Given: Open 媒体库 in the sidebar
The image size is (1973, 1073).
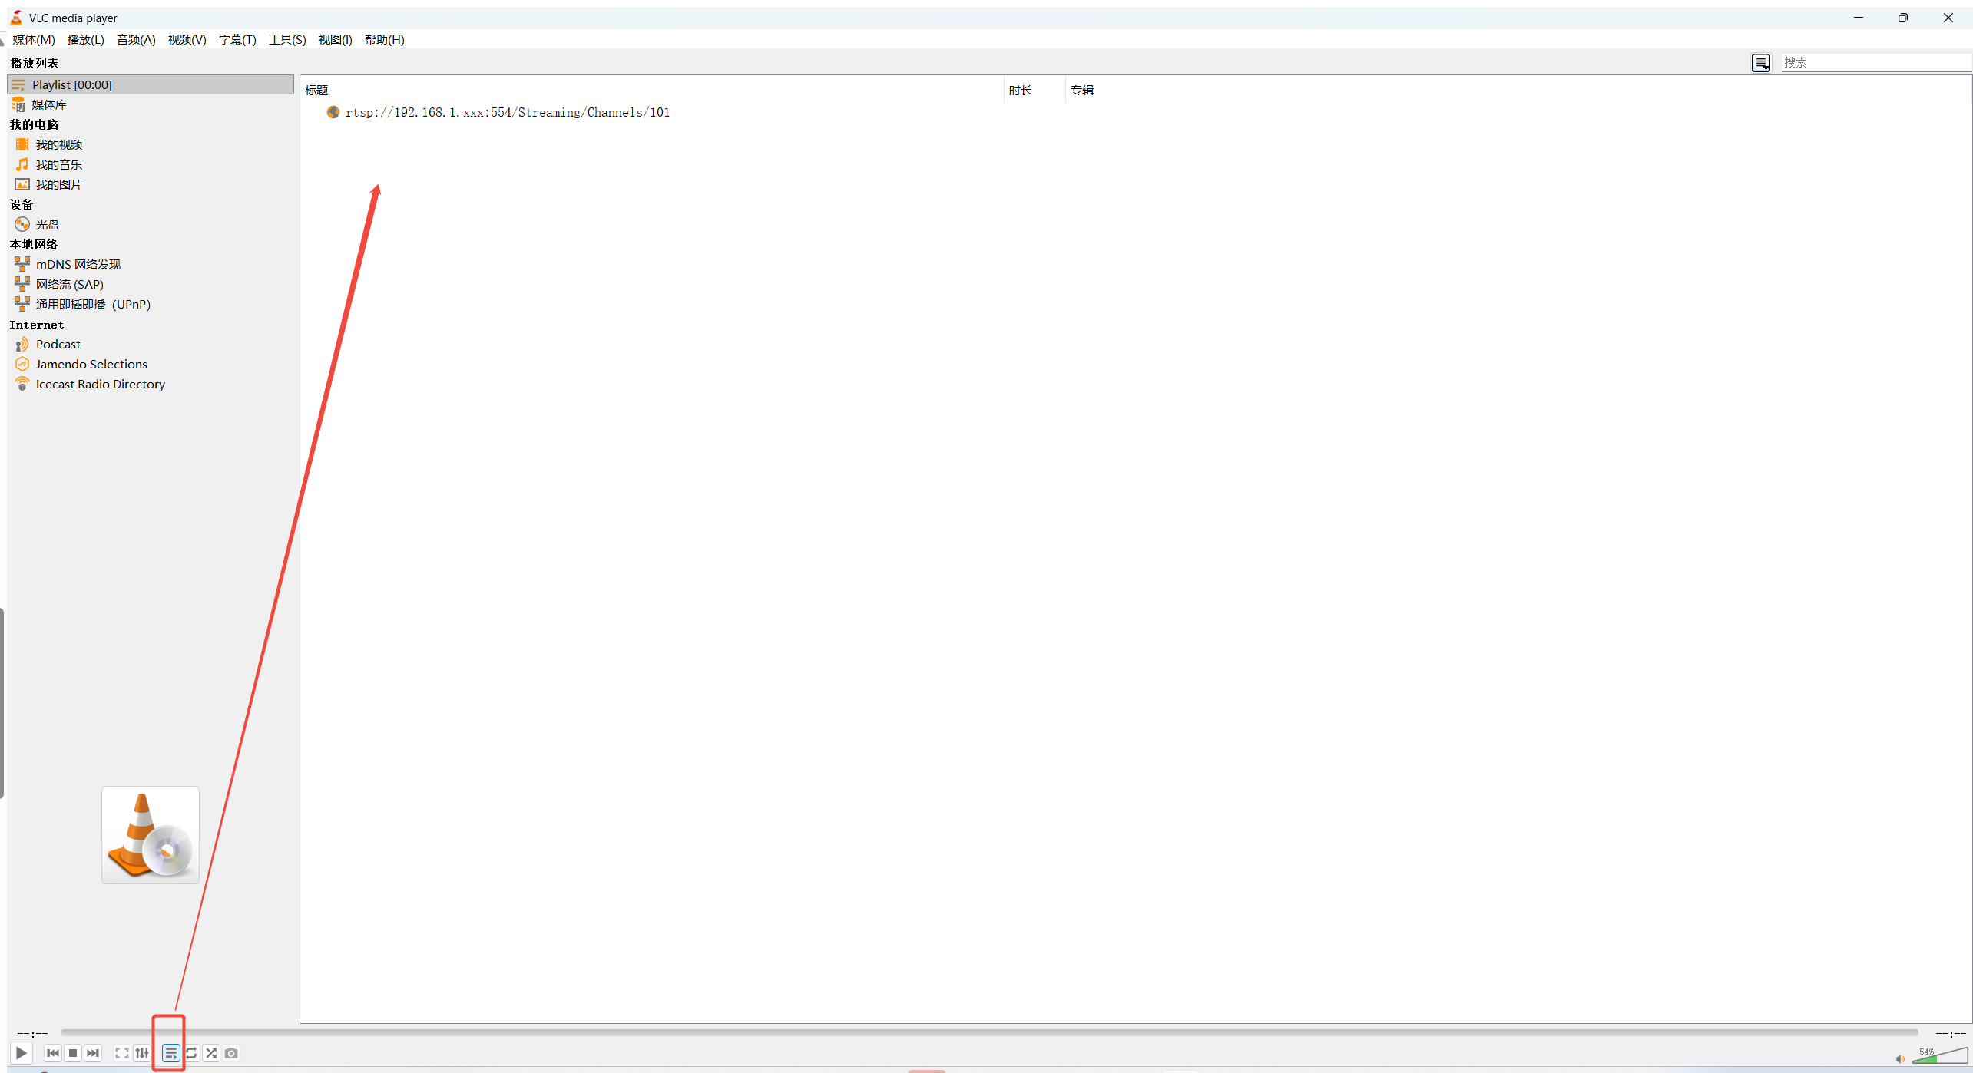Looking at the screenshot, I should (49, 105).
